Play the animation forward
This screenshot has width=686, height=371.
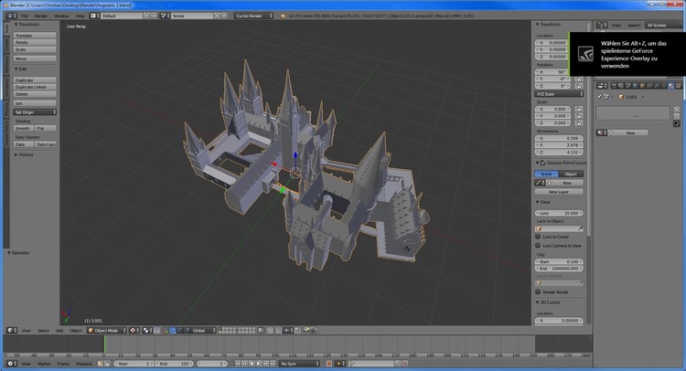pyautogui.click(x=259, y=364)
